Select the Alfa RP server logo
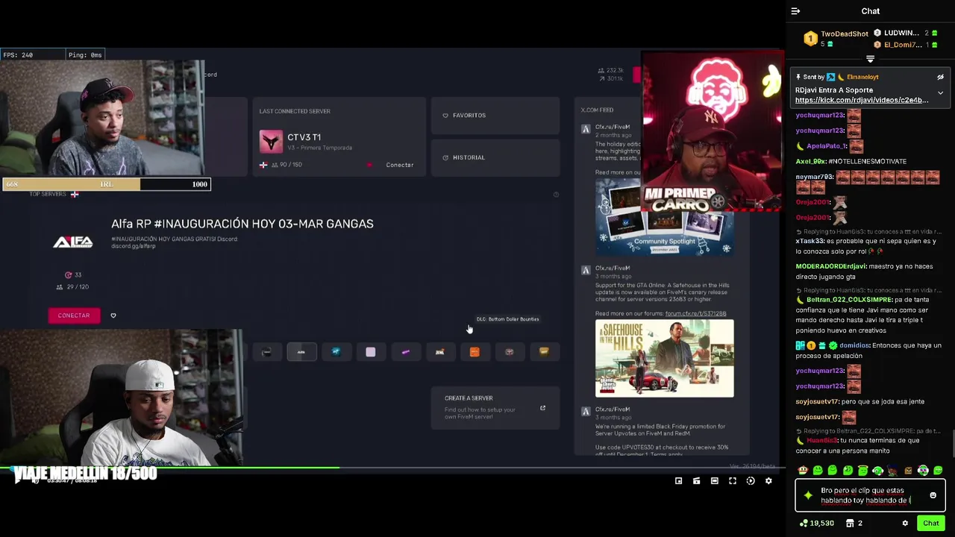The image size is (955, 537). [x=73, y=242]
